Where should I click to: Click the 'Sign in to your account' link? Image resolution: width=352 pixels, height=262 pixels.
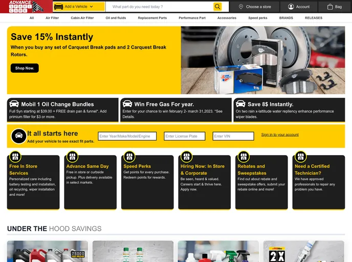[x=280, y=135]
